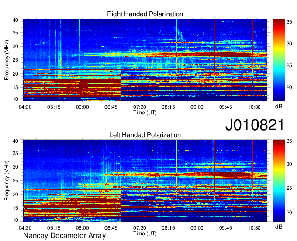
Task: Click the 05:15 tick on the top time axis
Action: (54, 107)
